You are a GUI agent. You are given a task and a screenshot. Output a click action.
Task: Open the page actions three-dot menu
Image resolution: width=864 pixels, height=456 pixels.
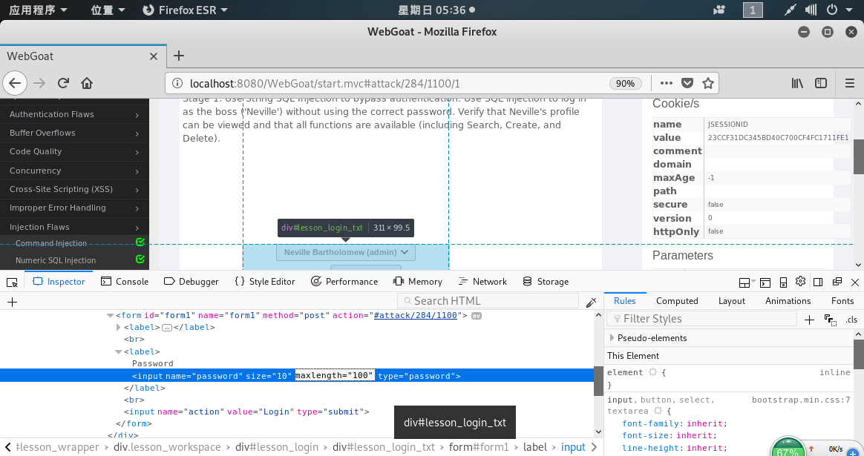pos(666,83)
